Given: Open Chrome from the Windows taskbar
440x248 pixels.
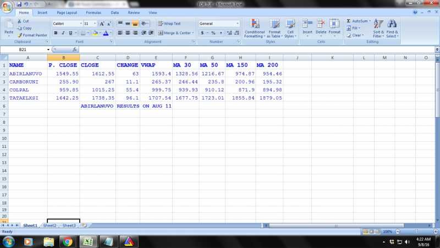Looking at the screenshot, I should (68, 241).
